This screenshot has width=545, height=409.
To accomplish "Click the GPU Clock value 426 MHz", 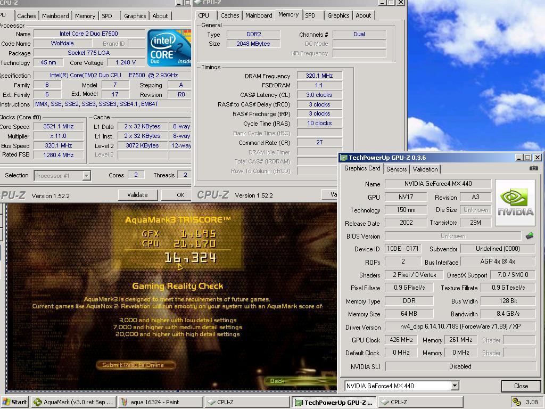I will pyautogui.click(x=401, y=340).
